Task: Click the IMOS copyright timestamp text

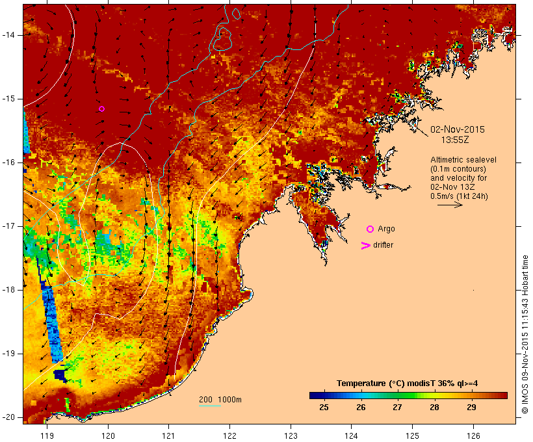Action: coord(525,334)
